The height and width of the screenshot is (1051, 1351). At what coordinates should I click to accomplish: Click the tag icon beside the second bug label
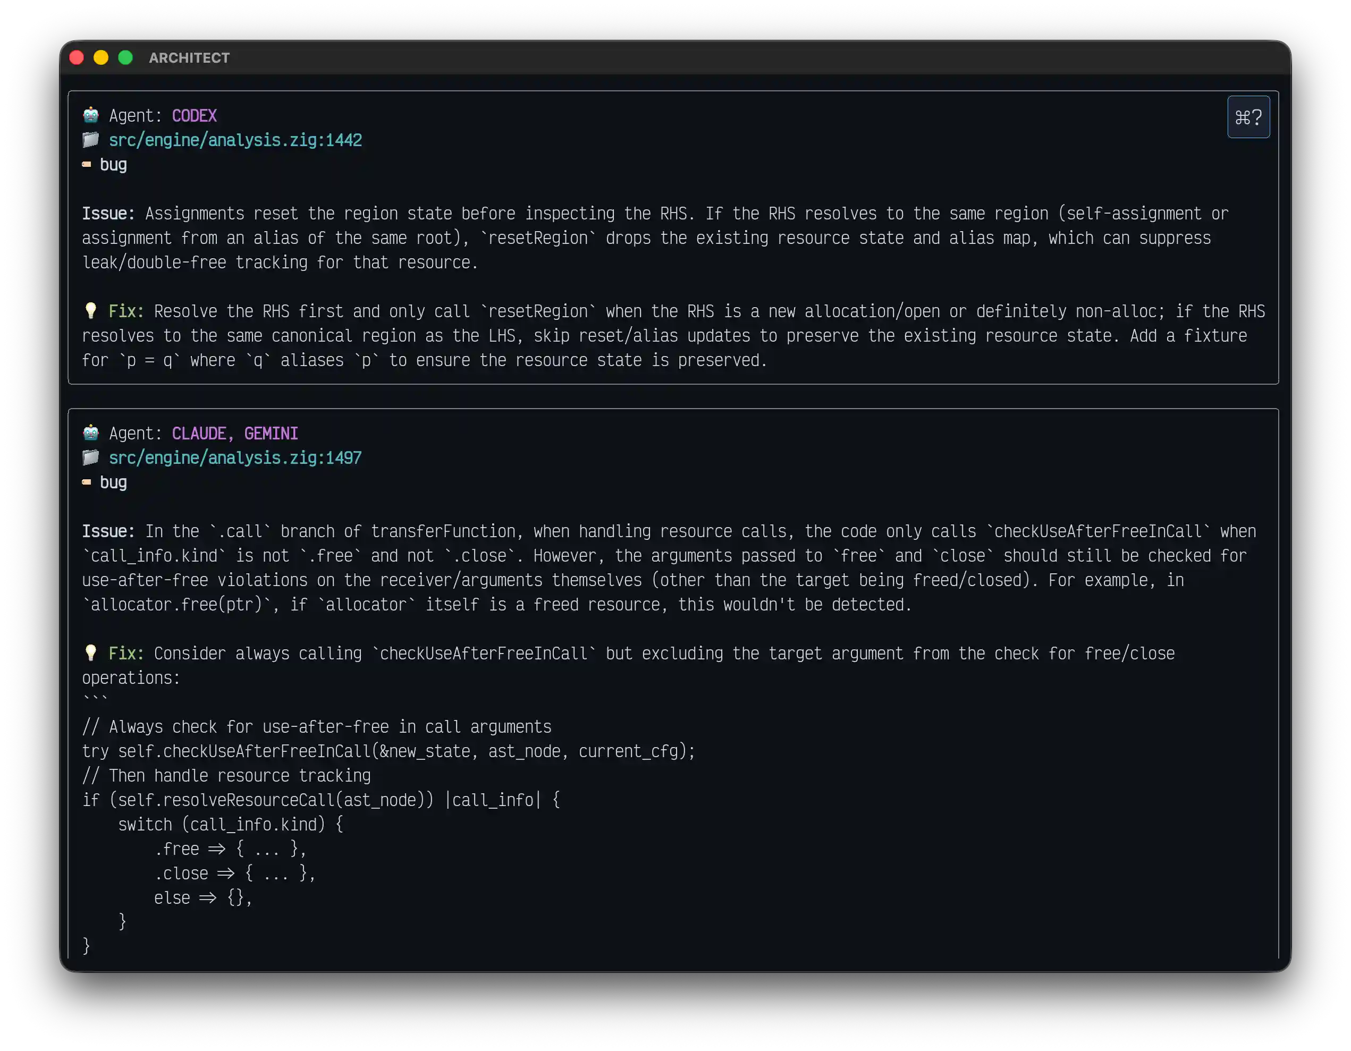pyautogui.click(x=87, y=482)
